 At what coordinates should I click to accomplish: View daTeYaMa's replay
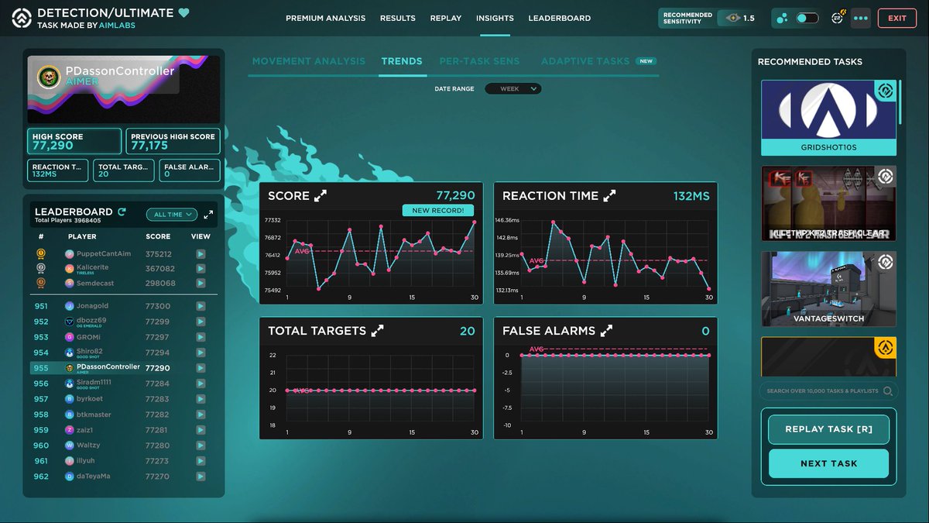point(201,477)
